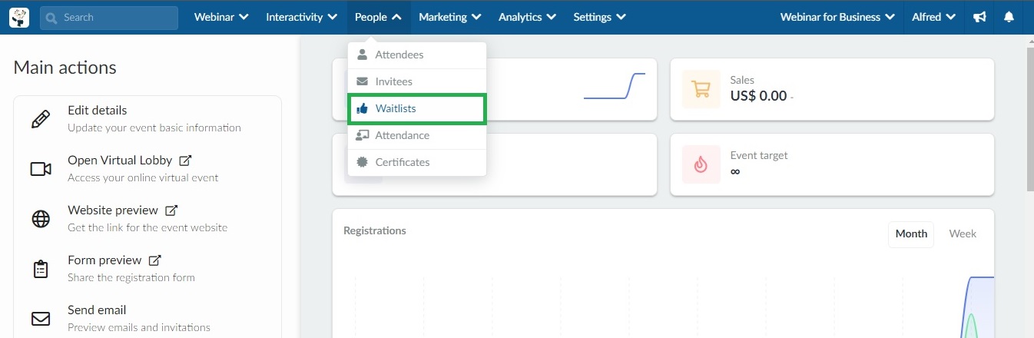The height and width of the screenshot is (338, 1034).
Task: Click external link icon beside Website preview
Action: click(x=171, y=210)
